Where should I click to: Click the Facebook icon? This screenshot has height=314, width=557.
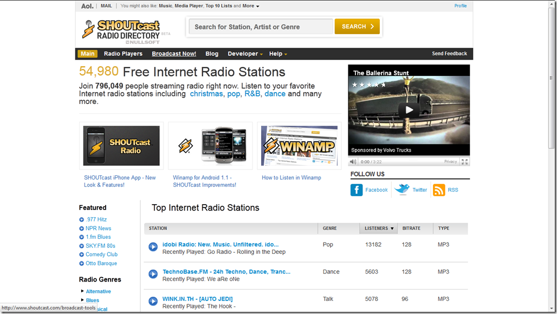coord(357,190)
